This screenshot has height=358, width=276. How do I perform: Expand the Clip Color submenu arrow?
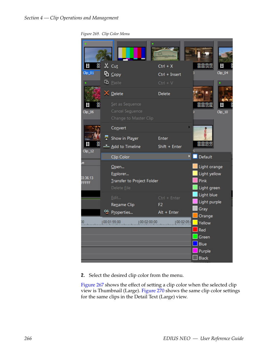[189, 156]
